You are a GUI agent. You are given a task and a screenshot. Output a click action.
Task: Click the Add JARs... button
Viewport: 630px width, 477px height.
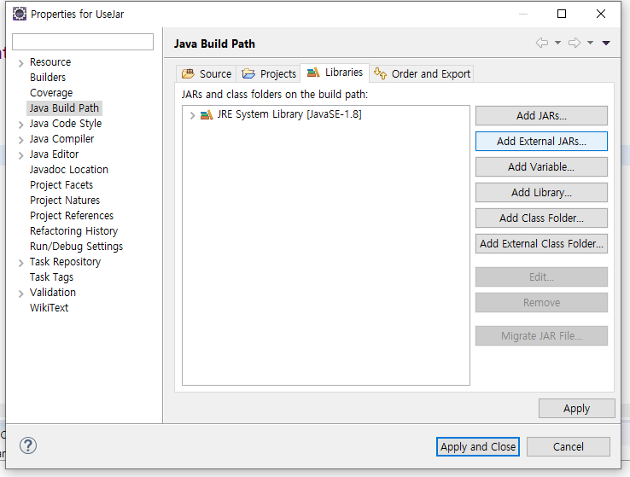541,116
